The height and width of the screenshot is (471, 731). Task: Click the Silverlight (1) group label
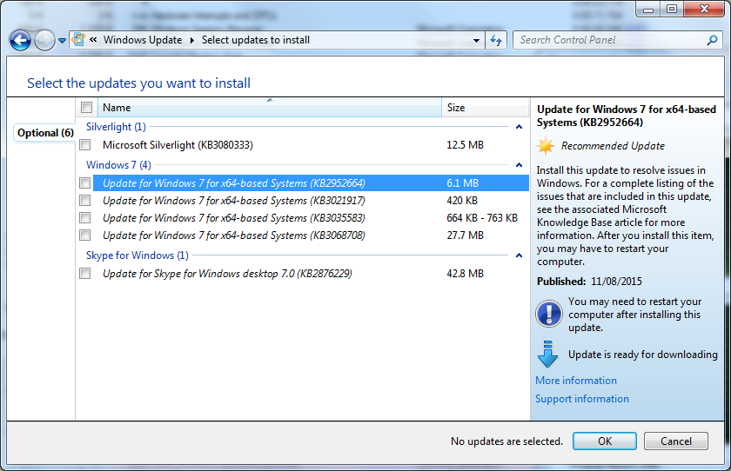(x=116, y=127)
